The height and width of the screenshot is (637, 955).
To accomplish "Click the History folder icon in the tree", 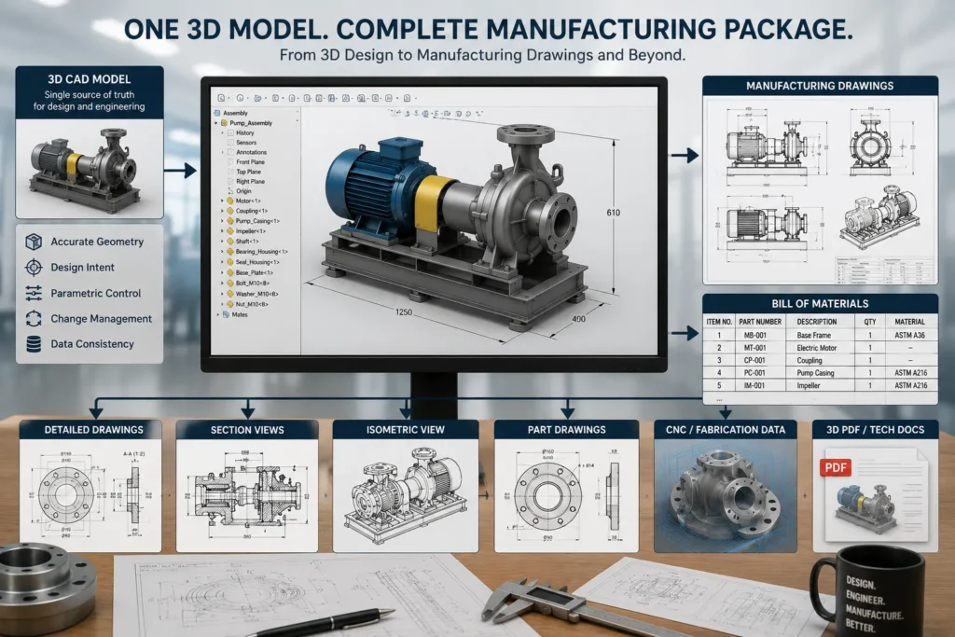I will click(231, 132).
